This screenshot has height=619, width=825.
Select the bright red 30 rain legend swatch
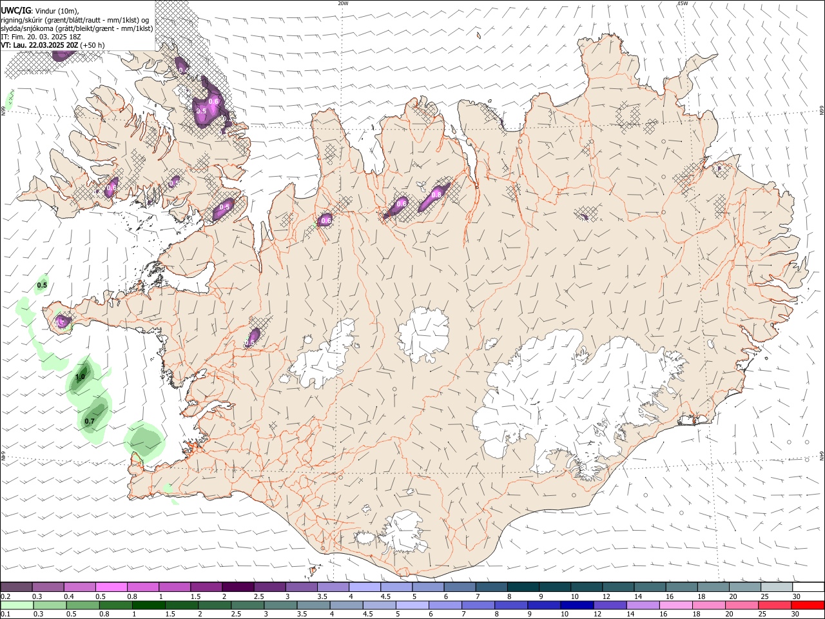tap(808, 605)
